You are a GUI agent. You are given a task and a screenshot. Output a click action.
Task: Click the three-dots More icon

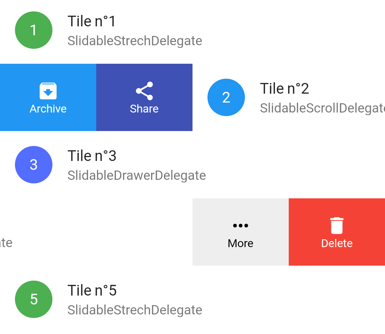(x=241, y=226)
